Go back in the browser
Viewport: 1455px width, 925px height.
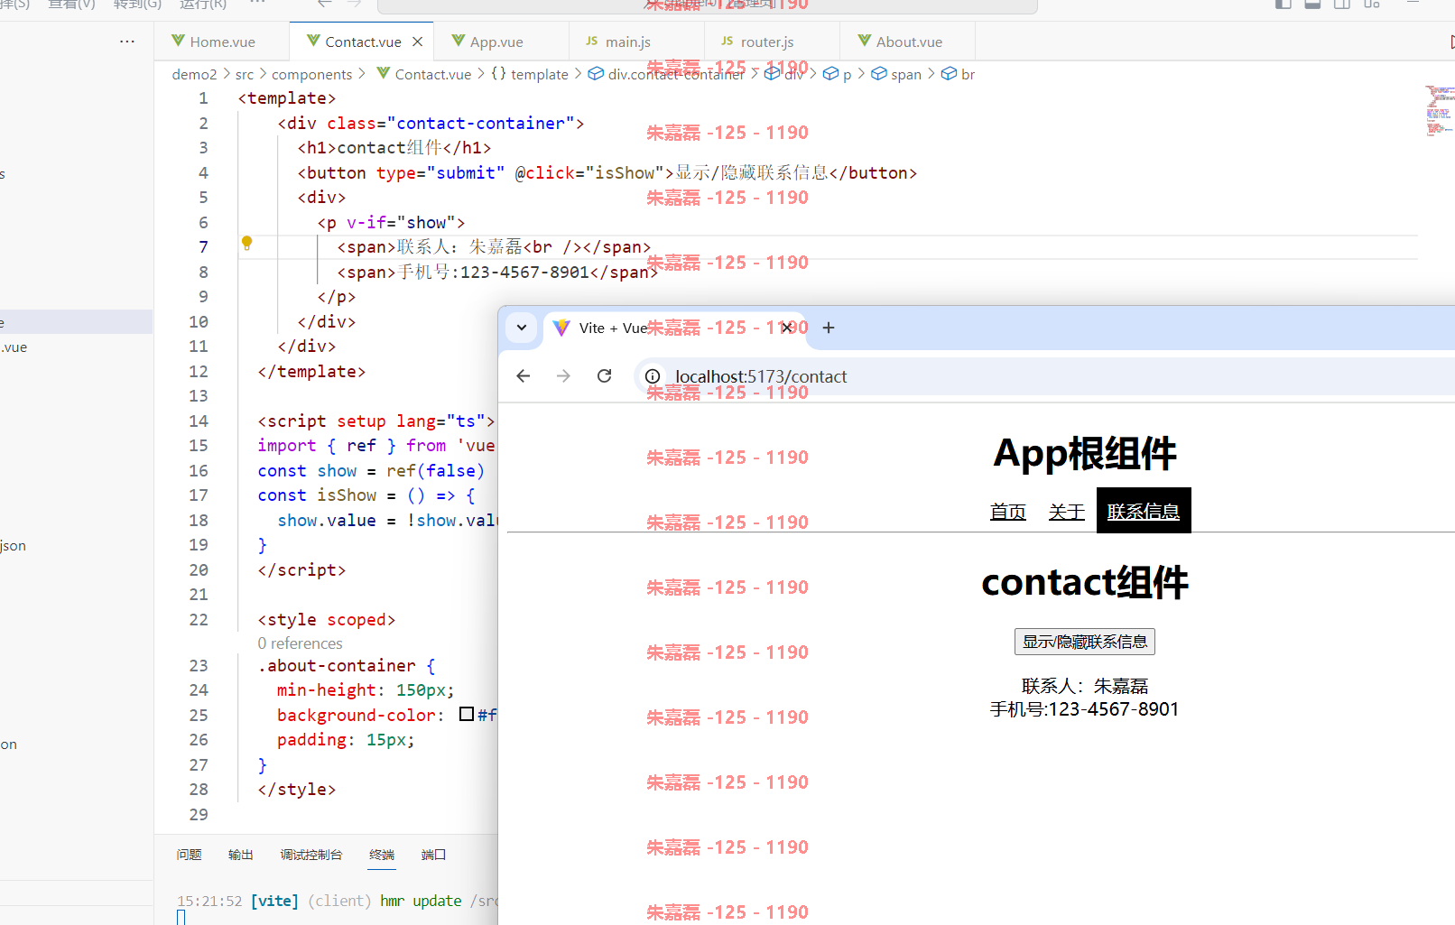(x=524, y=376)
